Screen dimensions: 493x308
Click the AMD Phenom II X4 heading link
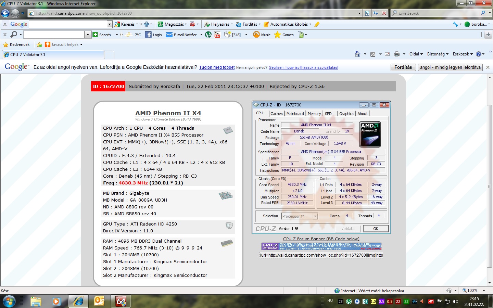168,113
